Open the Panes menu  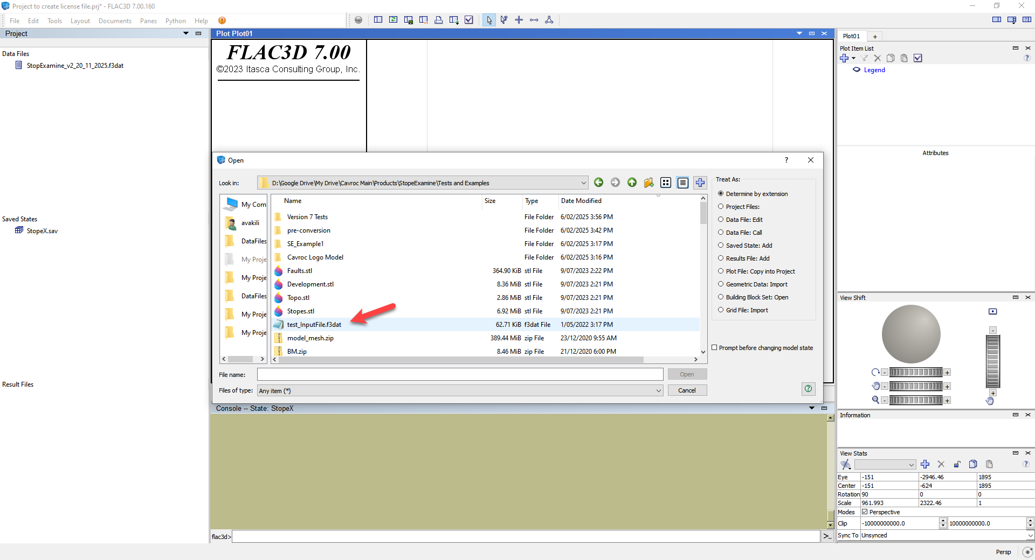148,20
